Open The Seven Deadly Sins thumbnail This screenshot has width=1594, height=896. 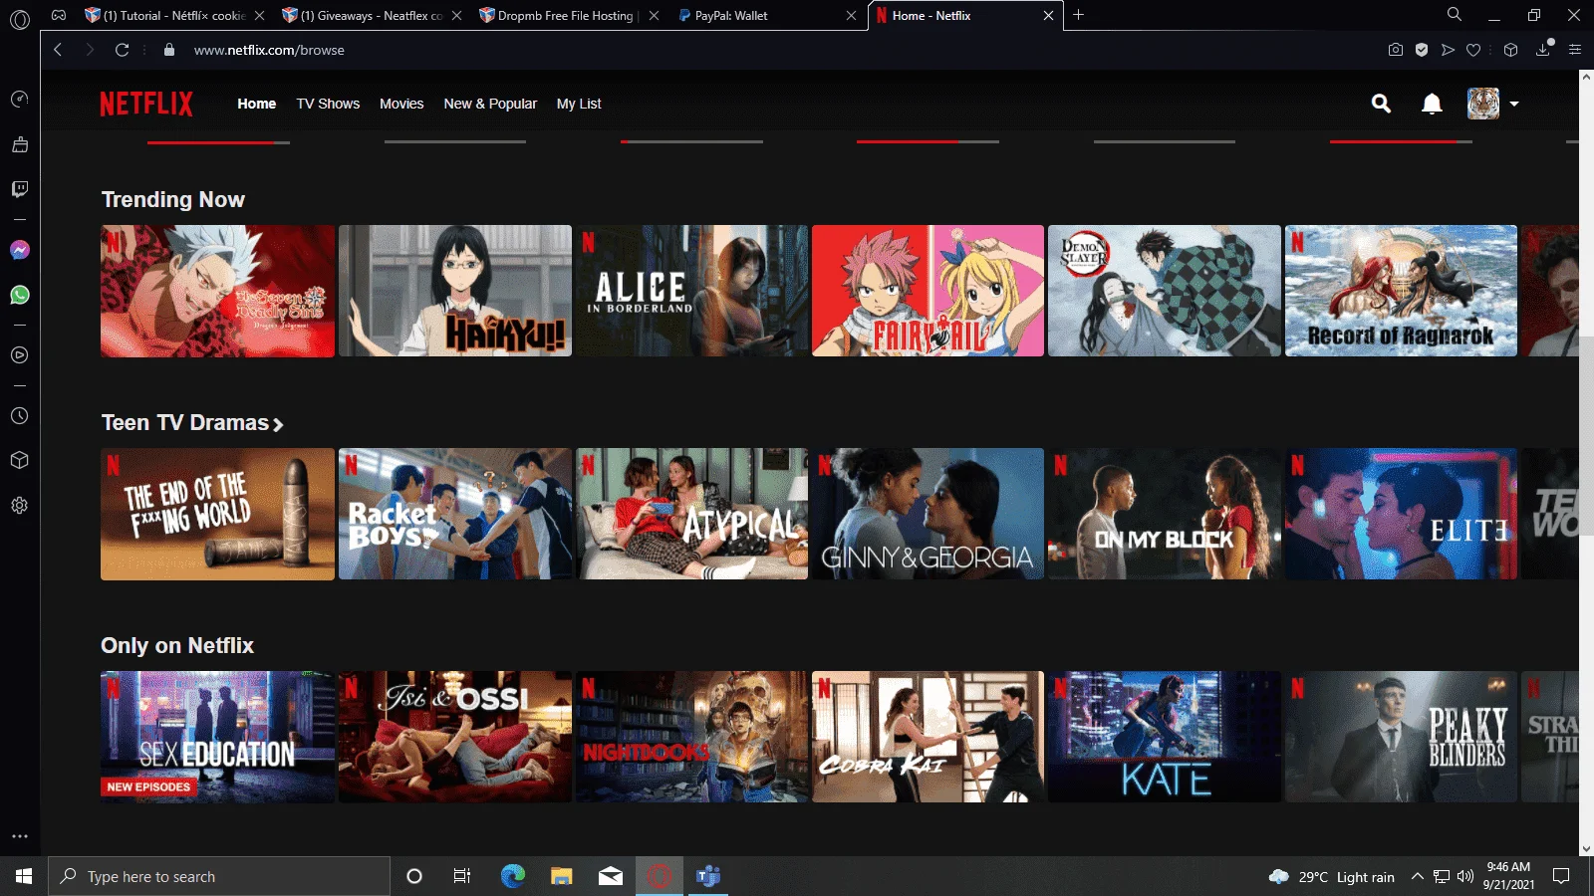217,291
